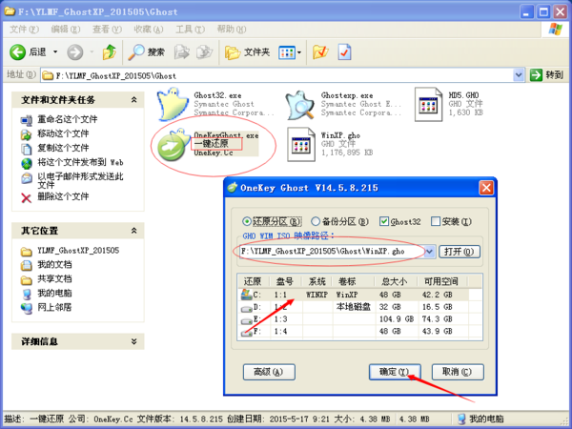Open the Favorites menu
Viewport: 572px width, 429px height.
pyautogui.click(x=148, y=30)
